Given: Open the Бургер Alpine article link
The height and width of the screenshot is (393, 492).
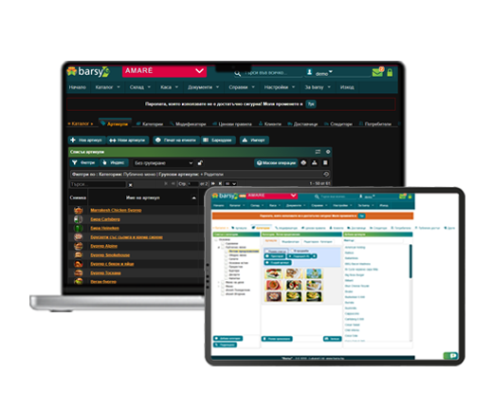Looking at the screenshot, I should click(104, 246).
